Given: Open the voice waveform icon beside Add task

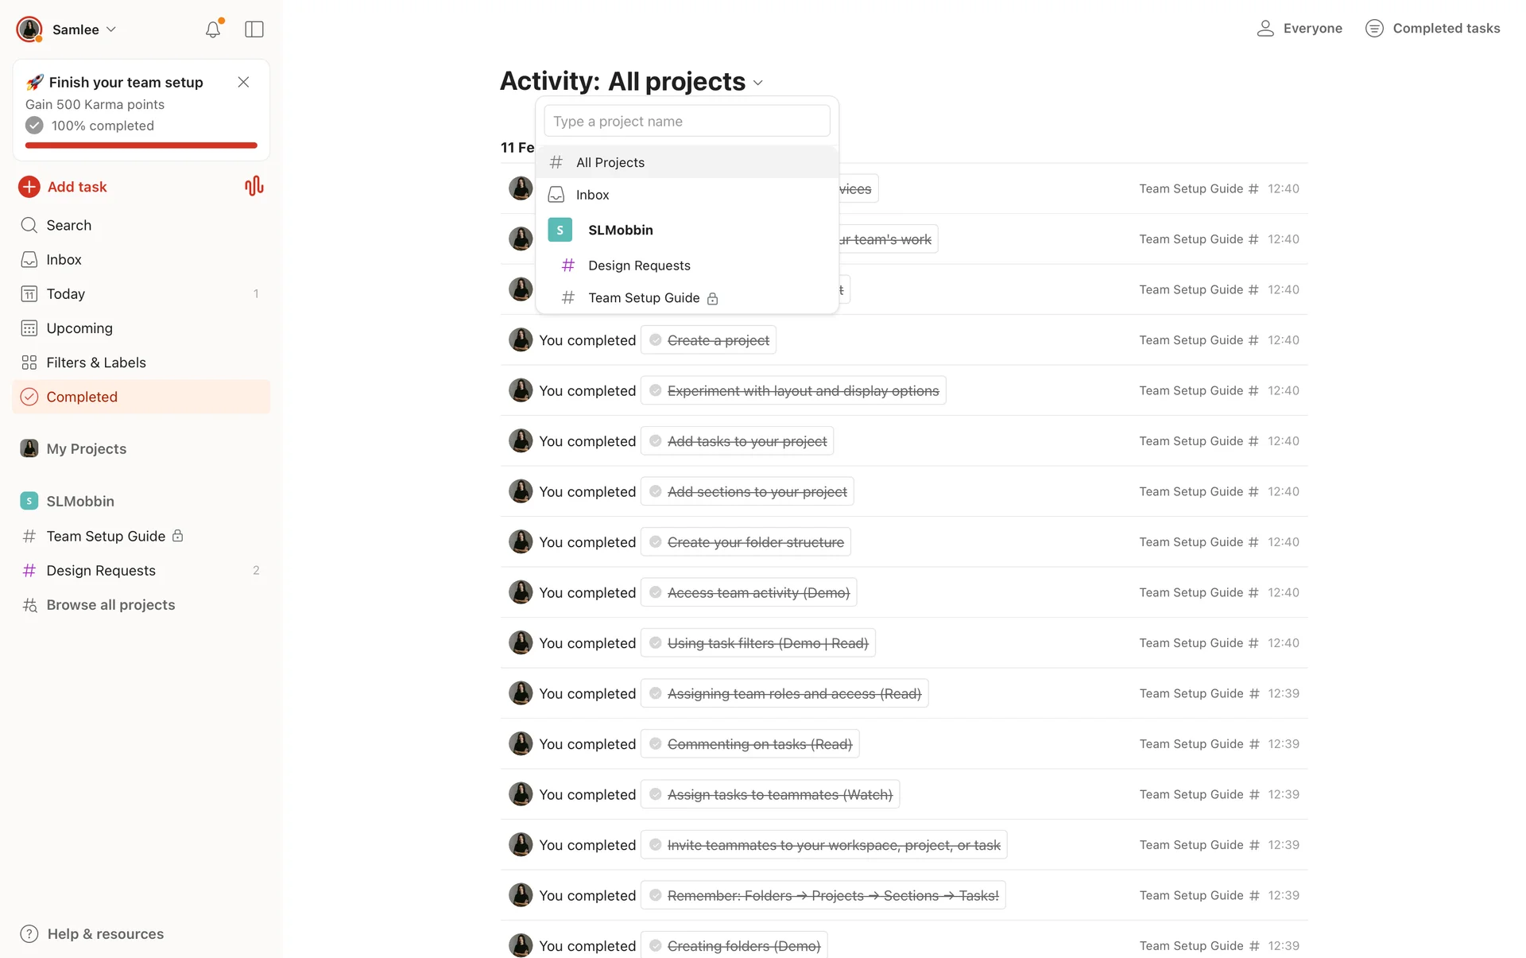Looking at the screenshot, I should coord(254,187).
